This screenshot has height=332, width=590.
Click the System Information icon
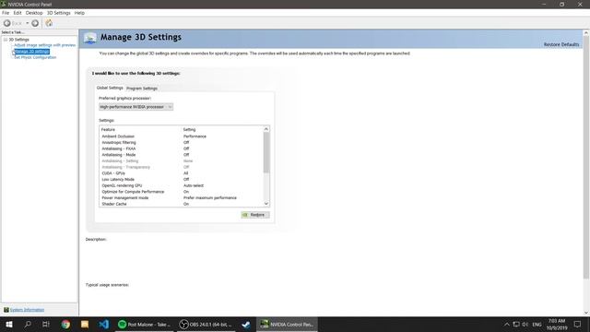[6, 310]
